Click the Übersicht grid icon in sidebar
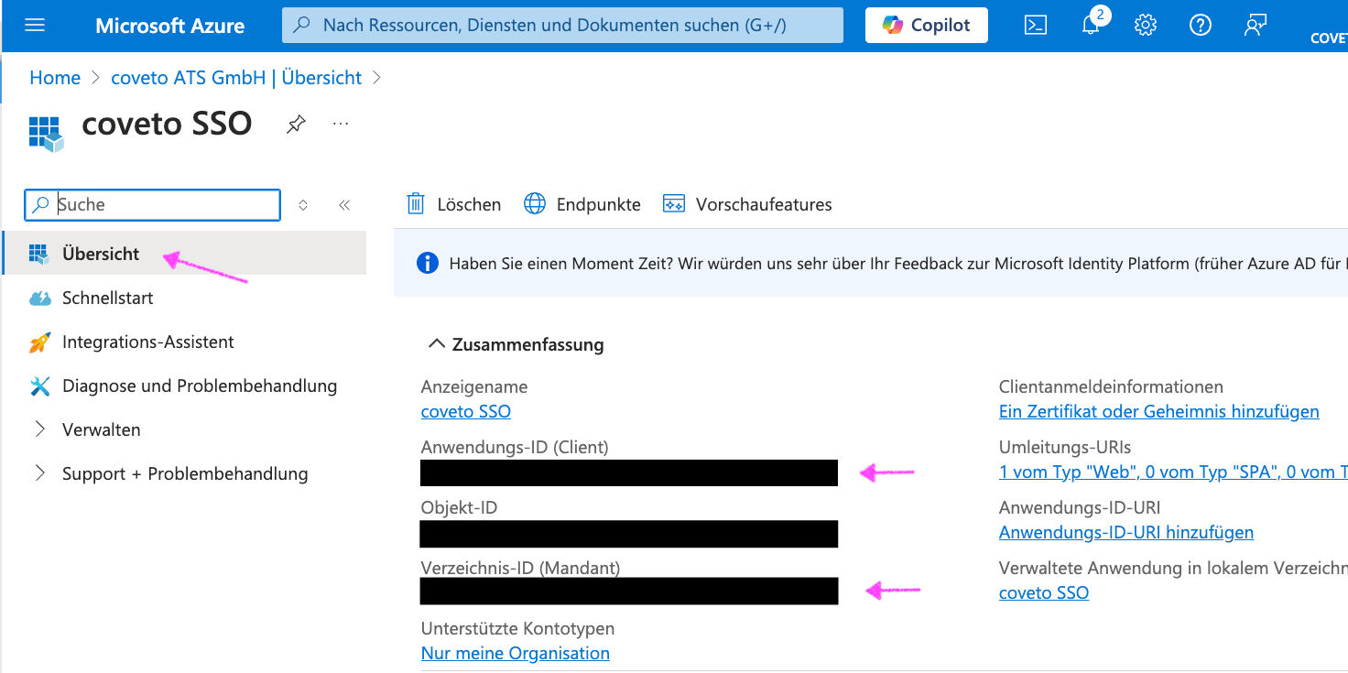 (x=39, y=254)
